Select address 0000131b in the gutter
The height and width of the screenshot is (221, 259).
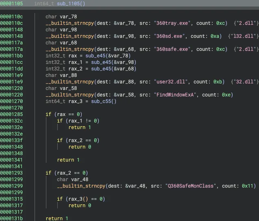(11, 219)
